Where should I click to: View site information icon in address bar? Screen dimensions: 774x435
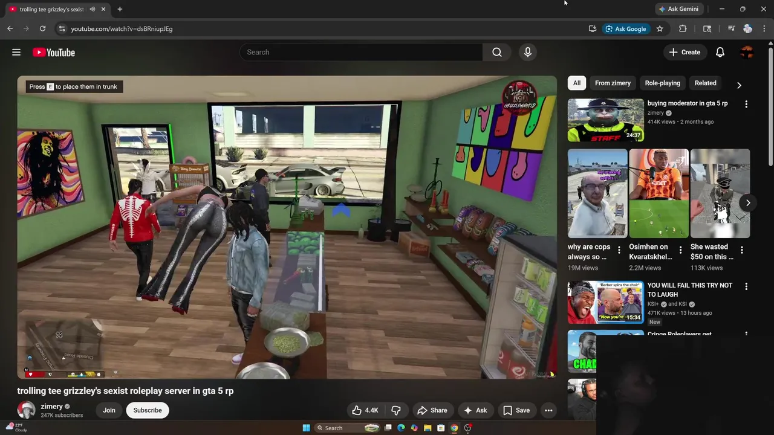pos(61,28)
